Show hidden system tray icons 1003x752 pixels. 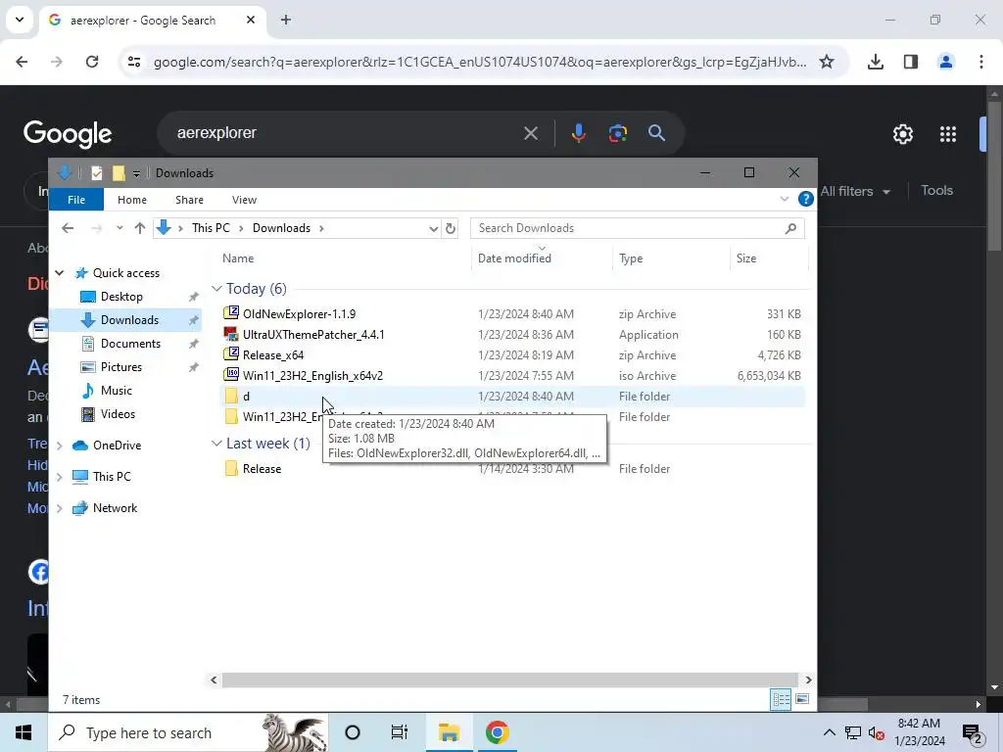[x=829, y=732]
